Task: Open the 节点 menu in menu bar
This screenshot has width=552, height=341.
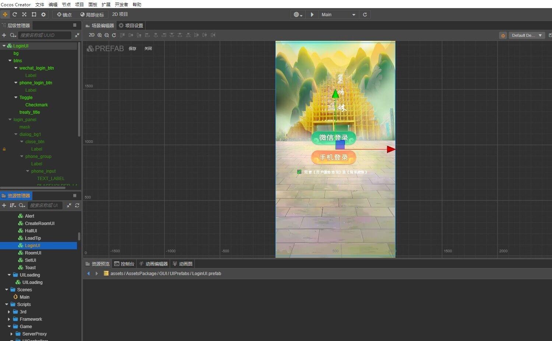Action: coord(66,4)
